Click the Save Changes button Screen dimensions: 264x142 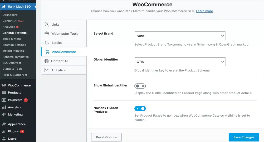pyautogui.click(x=244, y=137)
